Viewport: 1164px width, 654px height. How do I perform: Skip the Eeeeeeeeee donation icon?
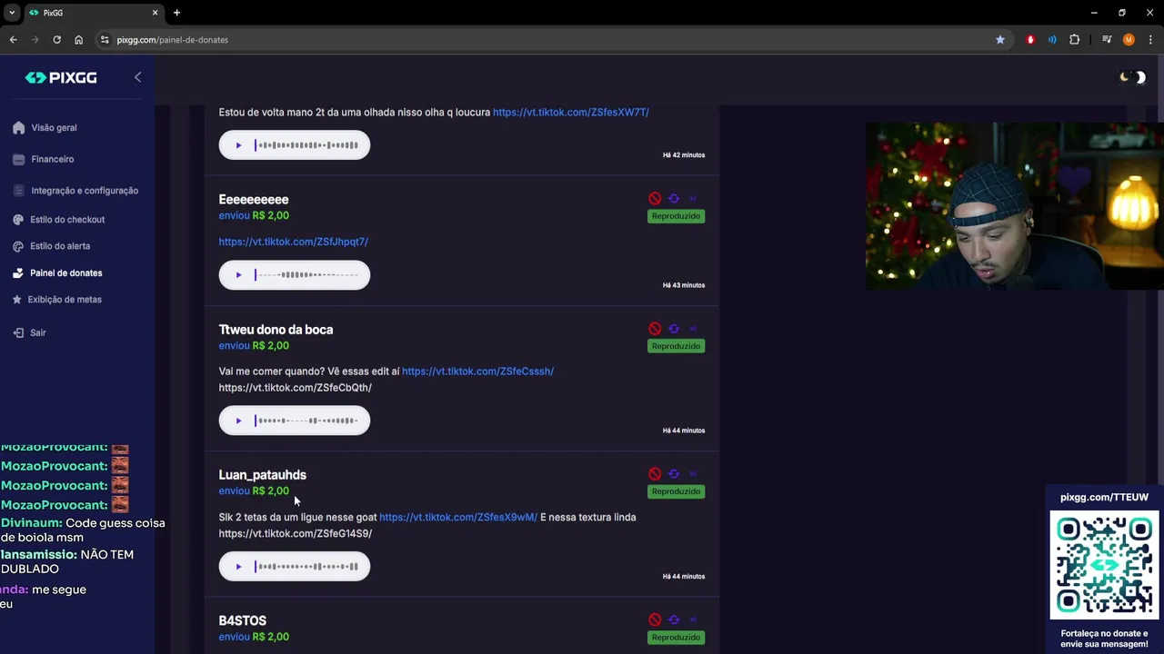click(x=693, y=198)
